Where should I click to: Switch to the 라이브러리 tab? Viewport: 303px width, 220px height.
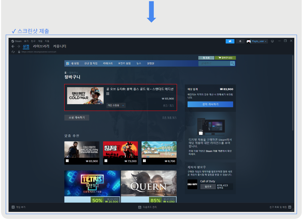(41, 46)
